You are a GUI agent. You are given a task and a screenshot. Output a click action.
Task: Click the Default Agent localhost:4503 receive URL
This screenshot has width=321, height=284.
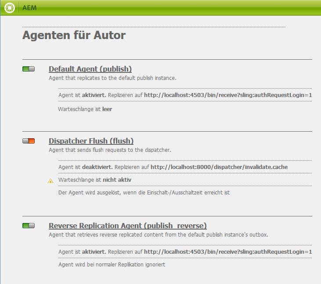[228, 95]
